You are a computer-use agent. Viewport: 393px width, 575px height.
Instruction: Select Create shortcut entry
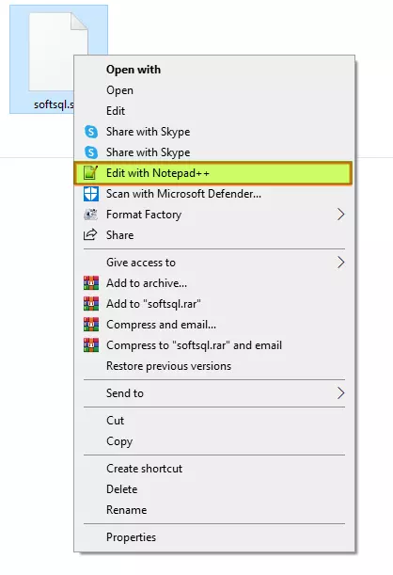[144, 469]
